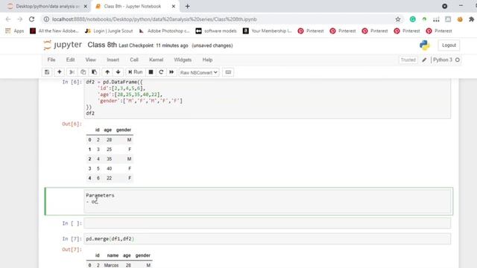Save notebook with the floppy disk icon

click(x=47, y=72)
